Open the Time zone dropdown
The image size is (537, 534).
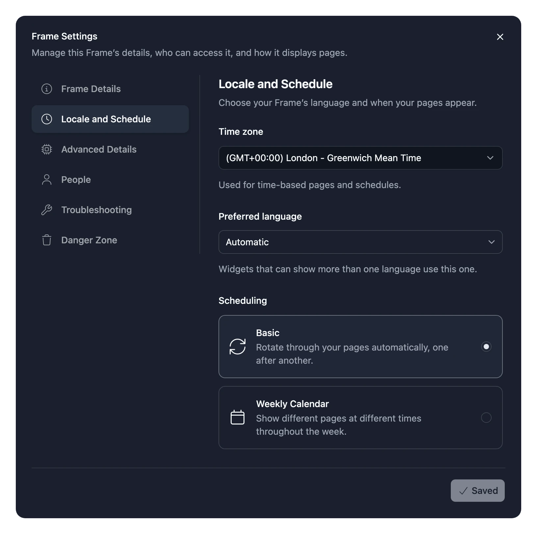point(361,158)
